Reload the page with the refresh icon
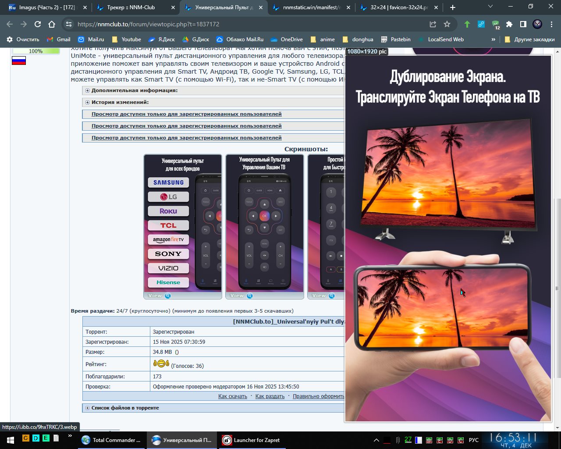Image resolution: width=561 pixels, height=449 pixels. pos(38,24)
